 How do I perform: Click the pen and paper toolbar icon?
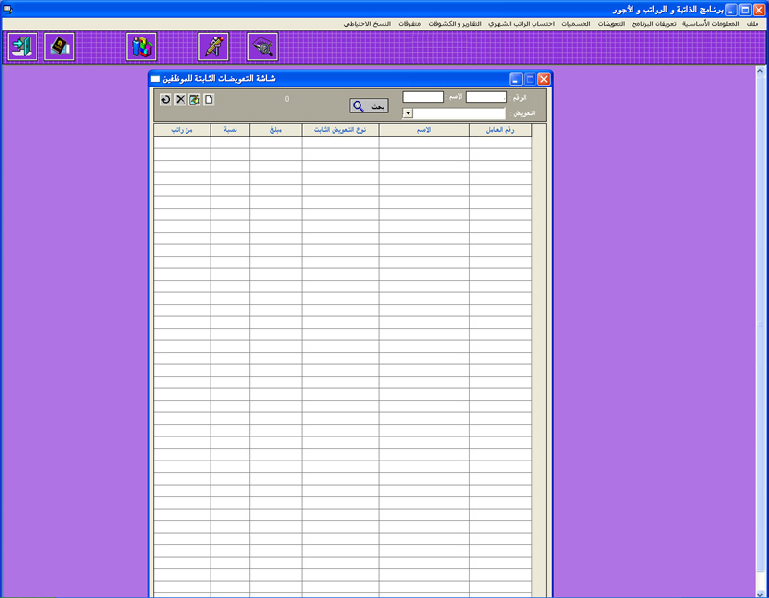click(212, 46)
